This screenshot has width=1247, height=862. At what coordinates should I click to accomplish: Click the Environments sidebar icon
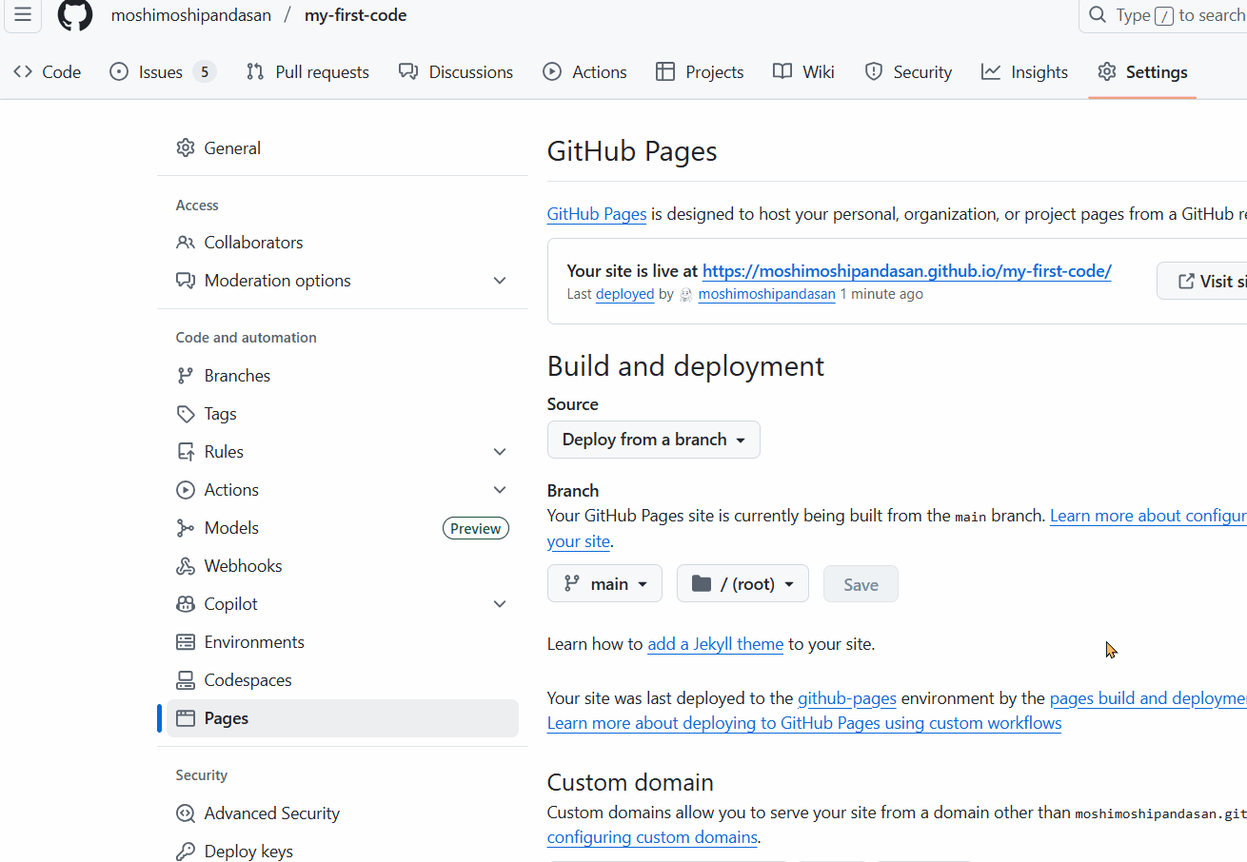coord(186,642)
